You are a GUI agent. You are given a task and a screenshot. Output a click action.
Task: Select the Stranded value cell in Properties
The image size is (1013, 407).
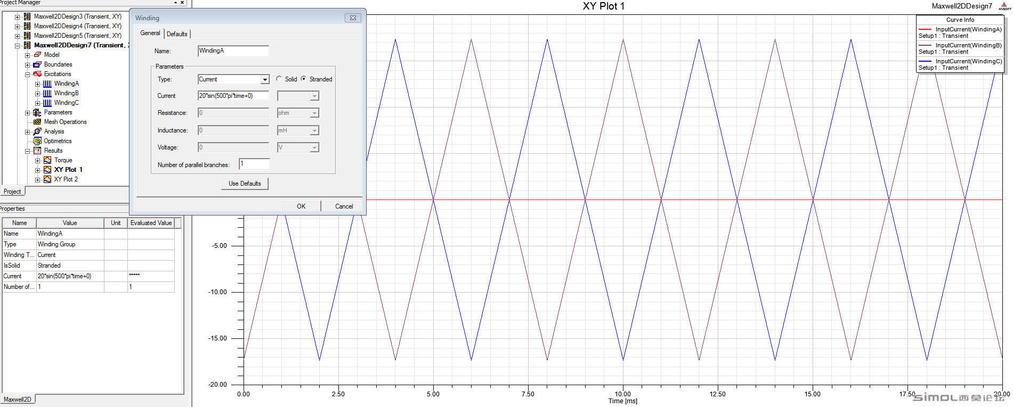70,265
